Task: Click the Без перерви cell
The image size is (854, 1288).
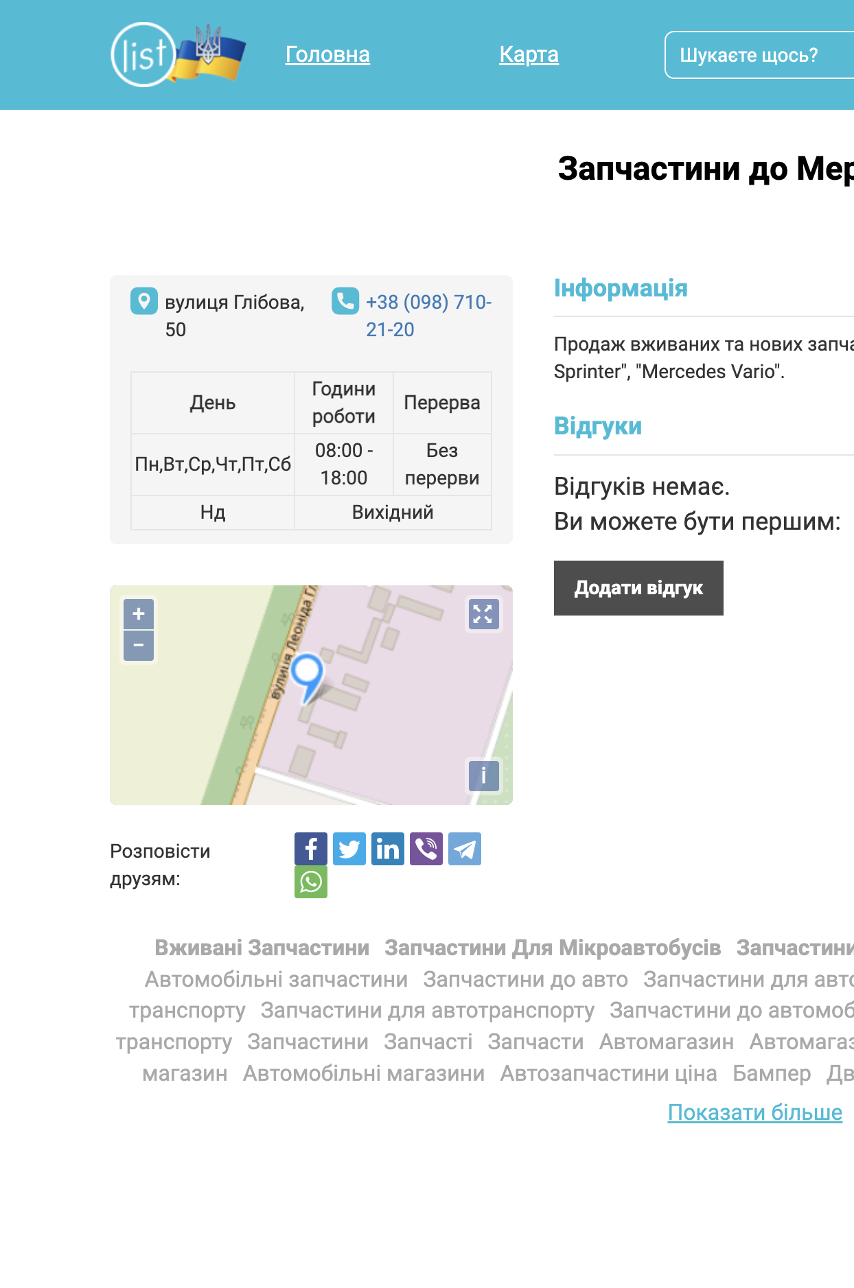Action: [x=442, y=465]
